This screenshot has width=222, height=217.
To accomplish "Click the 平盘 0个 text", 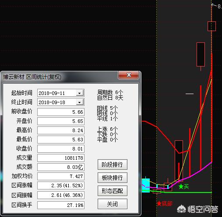I will [x=108, y=140].
